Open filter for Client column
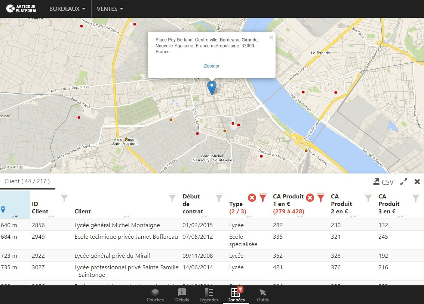The width and height of the screenshot is (424, 304). click(172, 198)
